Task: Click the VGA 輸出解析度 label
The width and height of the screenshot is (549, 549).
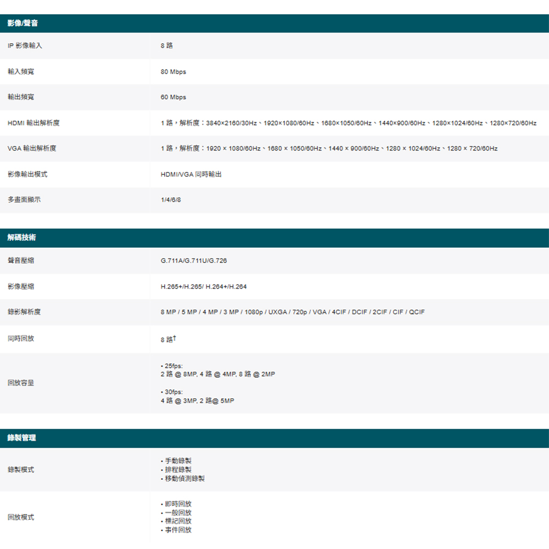Action: pyautogui.click(x=32, y=148)
